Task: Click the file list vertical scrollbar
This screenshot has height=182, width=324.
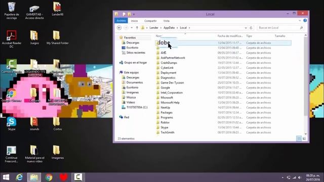Action: point(306,76)
